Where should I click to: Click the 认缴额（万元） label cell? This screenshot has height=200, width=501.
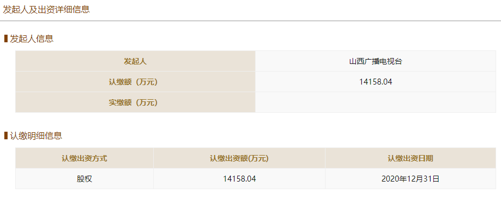click(135, 82)
